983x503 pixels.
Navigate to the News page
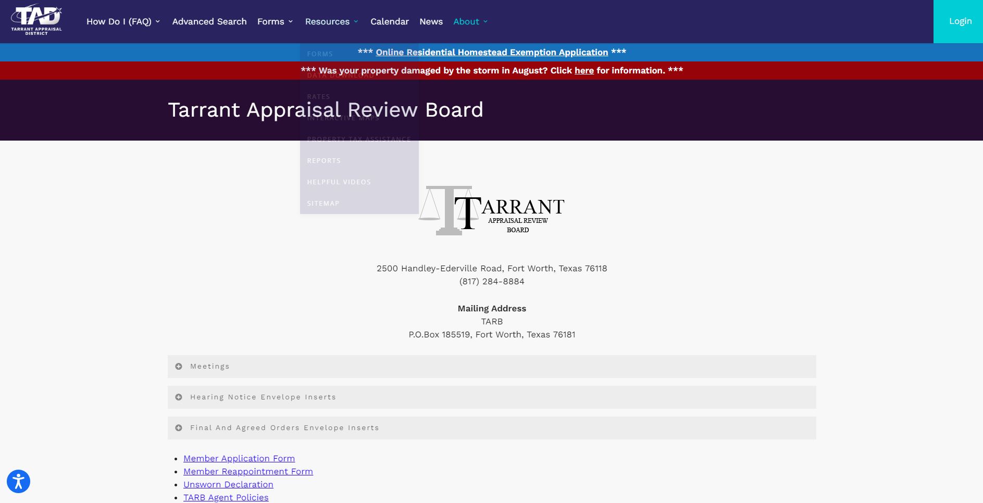[431, 21]
